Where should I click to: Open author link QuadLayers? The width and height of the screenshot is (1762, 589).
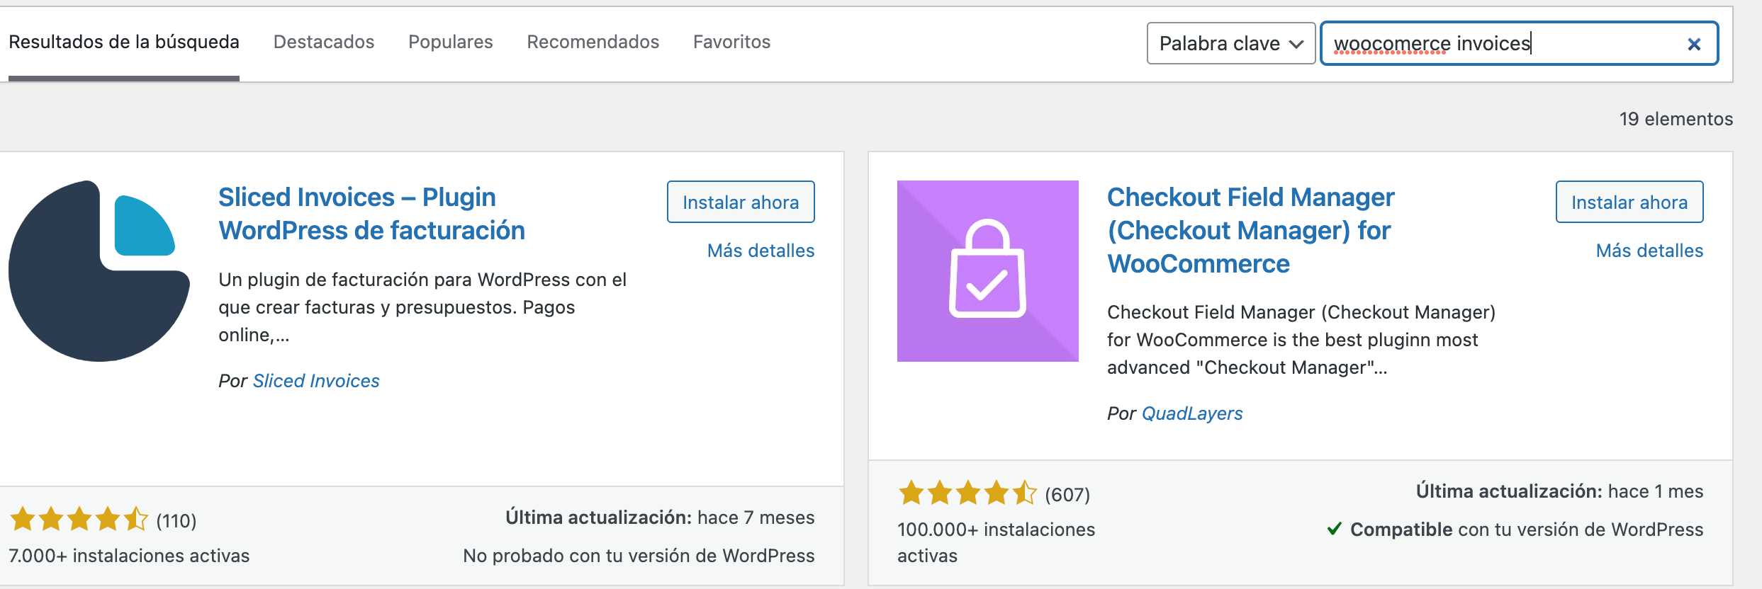point(1192,413)
